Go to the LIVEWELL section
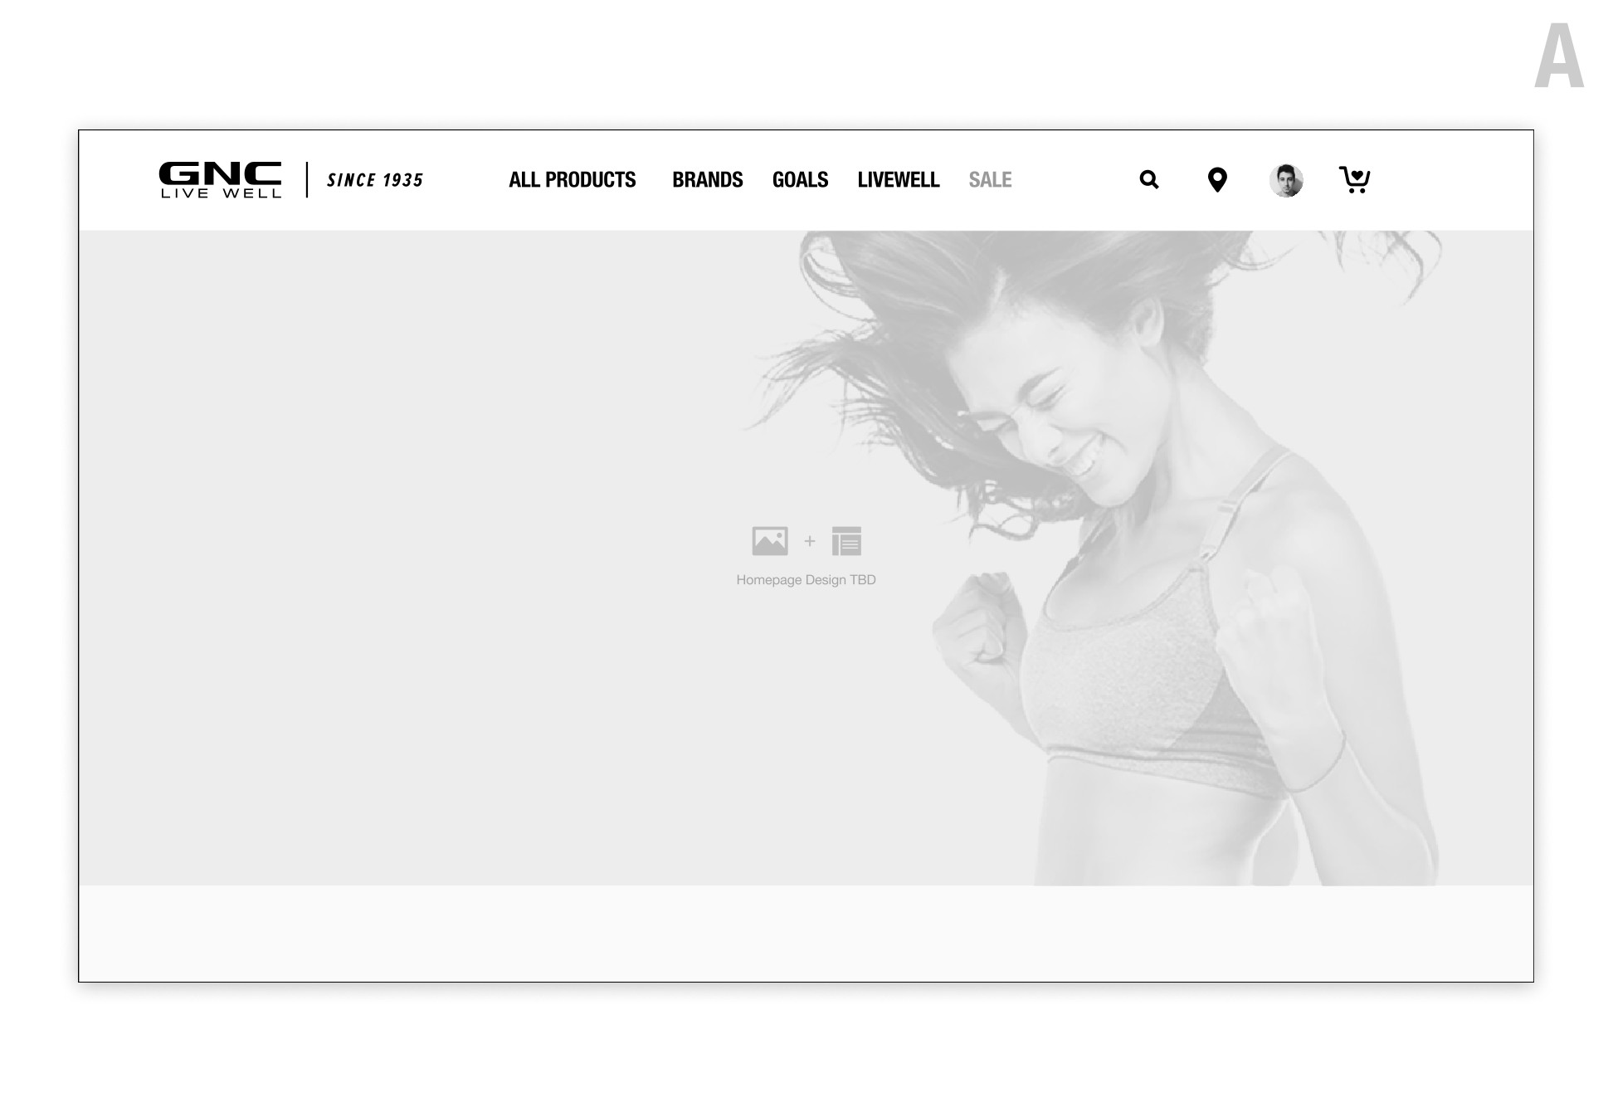Screen dimensions: 1613x1112 pyautogui.click(x=899, y=180)
